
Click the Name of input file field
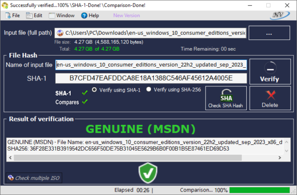(151, 65)
